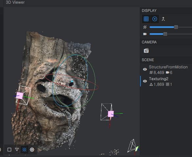Viewport: 192px width, 157px height.
Task: Select textured render mode striped icon
Action: [24, 149]
